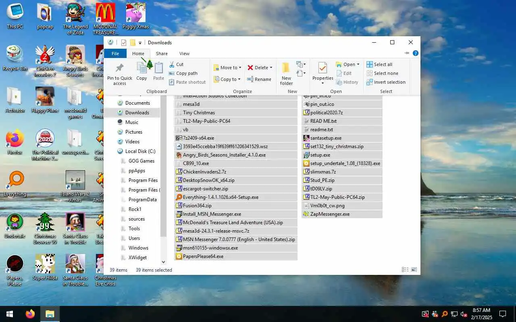
Task: Select setup_undertale_1.08_(18328).exe file
Action: coord(342,163)
